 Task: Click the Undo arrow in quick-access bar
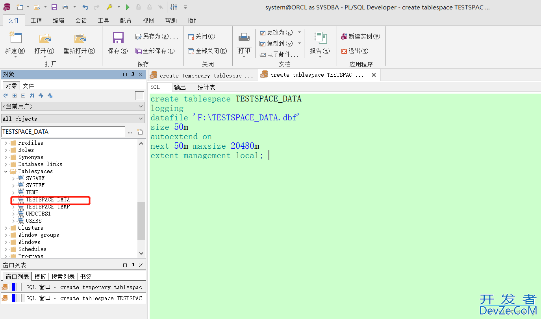click(85, 7)
